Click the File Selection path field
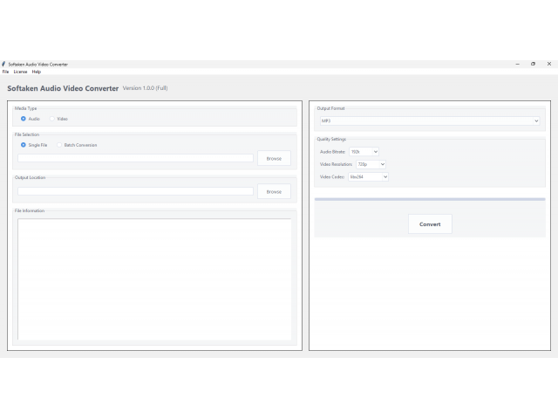The width and height of the screenshot is (558, 419). pyautogui.click(x=136, y=158)
